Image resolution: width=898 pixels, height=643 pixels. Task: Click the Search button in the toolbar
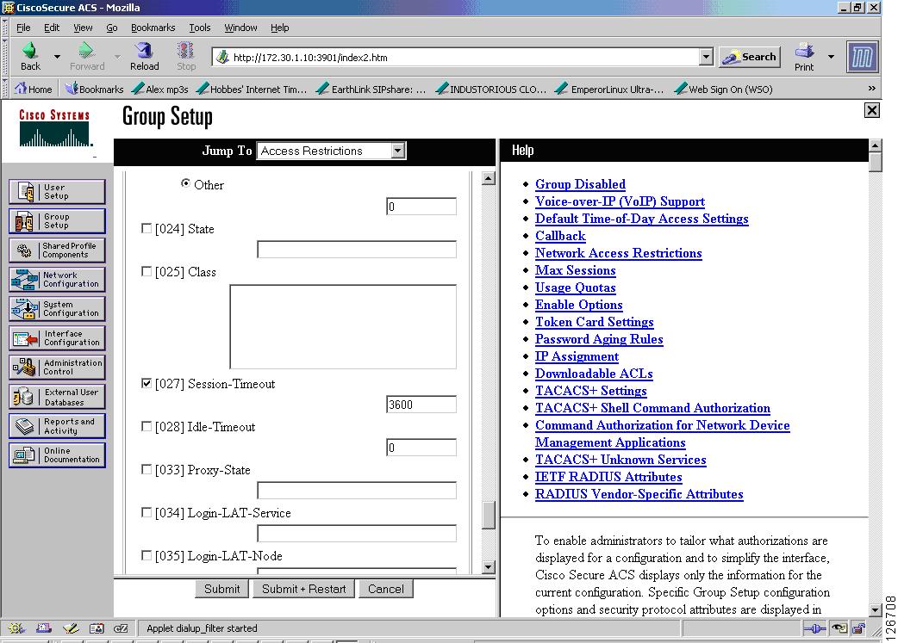pyautogui.click(x=750, y=57)
